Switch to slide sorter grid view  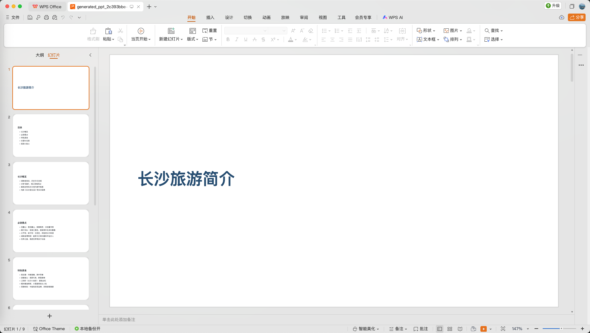click(x=450, y=329)
